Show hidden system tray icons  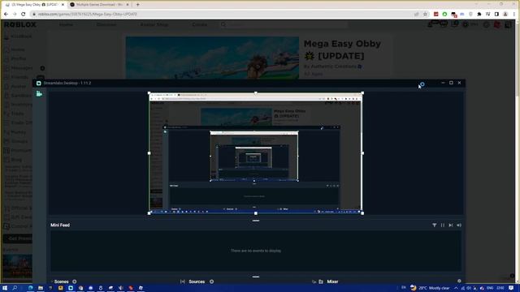[x=456, y=288]
